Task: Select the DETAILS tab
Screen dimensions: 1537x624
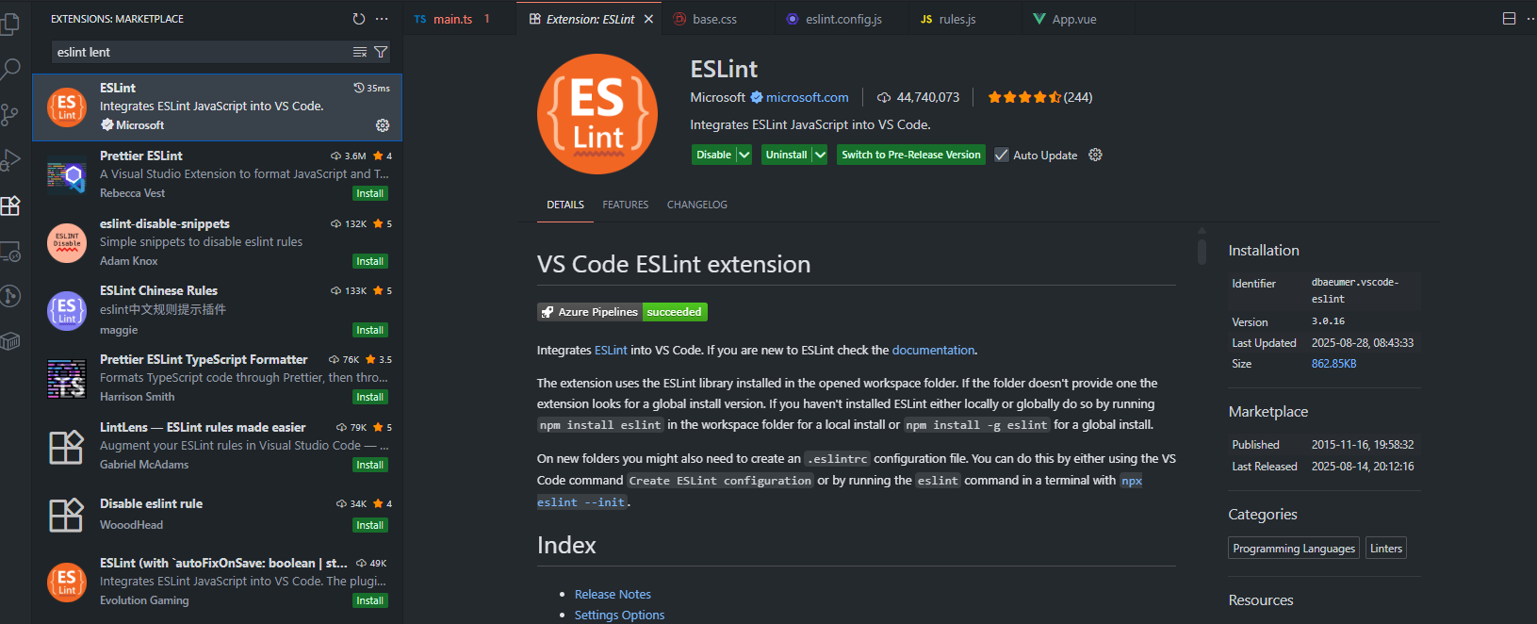Action: tap(565, 205)
